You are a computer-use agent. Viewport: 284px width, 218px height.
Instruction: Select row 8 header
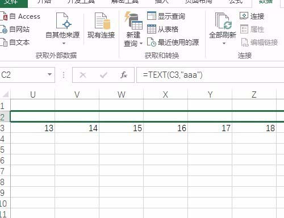[x=5, y=182]
